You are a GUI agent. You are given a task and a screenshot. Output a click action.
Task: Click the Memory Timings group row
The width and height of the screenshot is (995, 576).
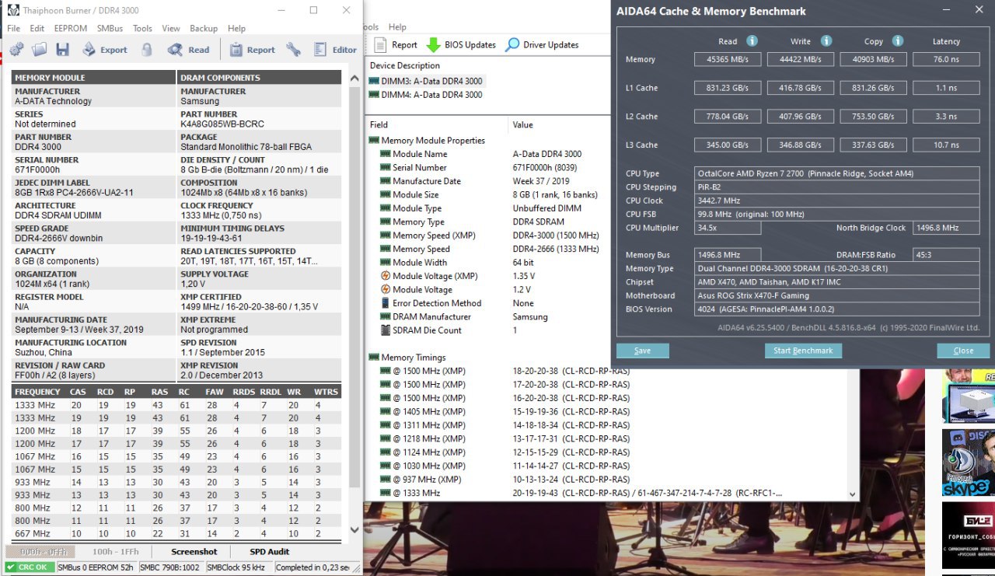pos(407,358)
